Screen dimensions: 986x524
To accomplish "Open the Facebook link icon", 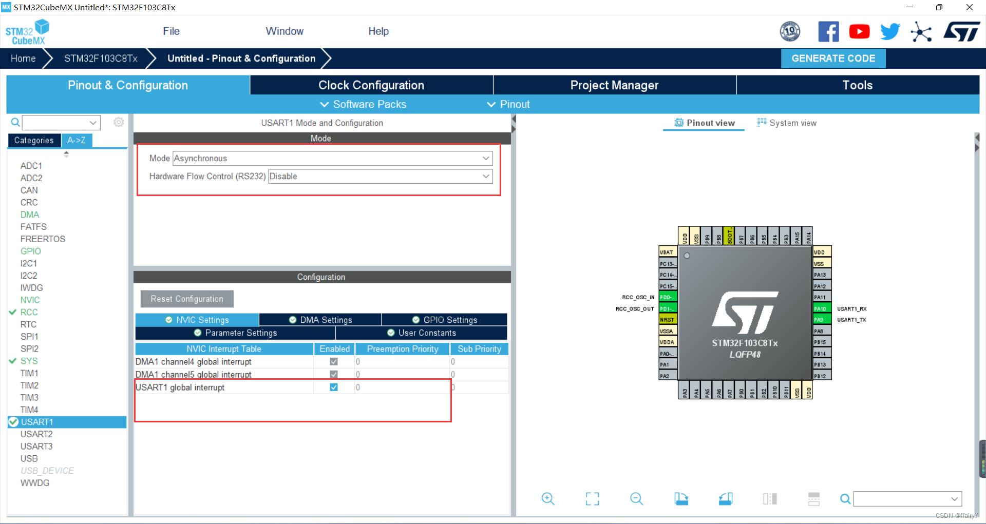I will pos(828,32).
